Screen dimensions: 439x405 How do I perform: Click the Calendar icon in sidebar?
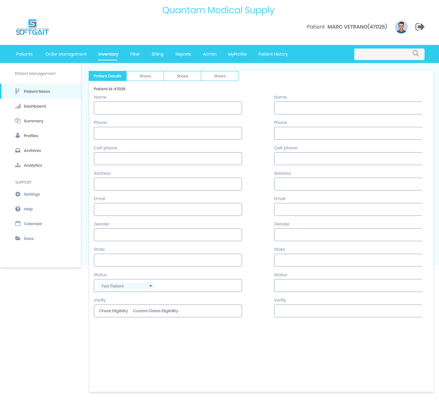(x=18, y=224)
